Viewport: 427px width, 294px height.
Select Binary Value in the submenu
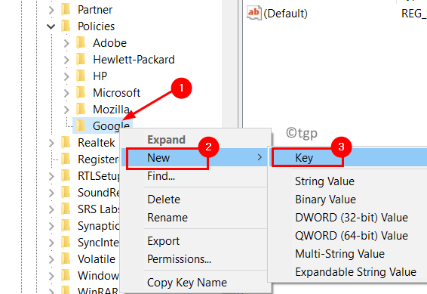[x=348, y=200]
